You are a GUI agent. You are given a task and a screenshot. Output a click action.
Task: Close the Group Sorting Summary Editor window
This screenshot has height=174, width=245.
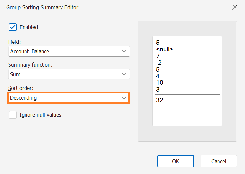point(235,7)
